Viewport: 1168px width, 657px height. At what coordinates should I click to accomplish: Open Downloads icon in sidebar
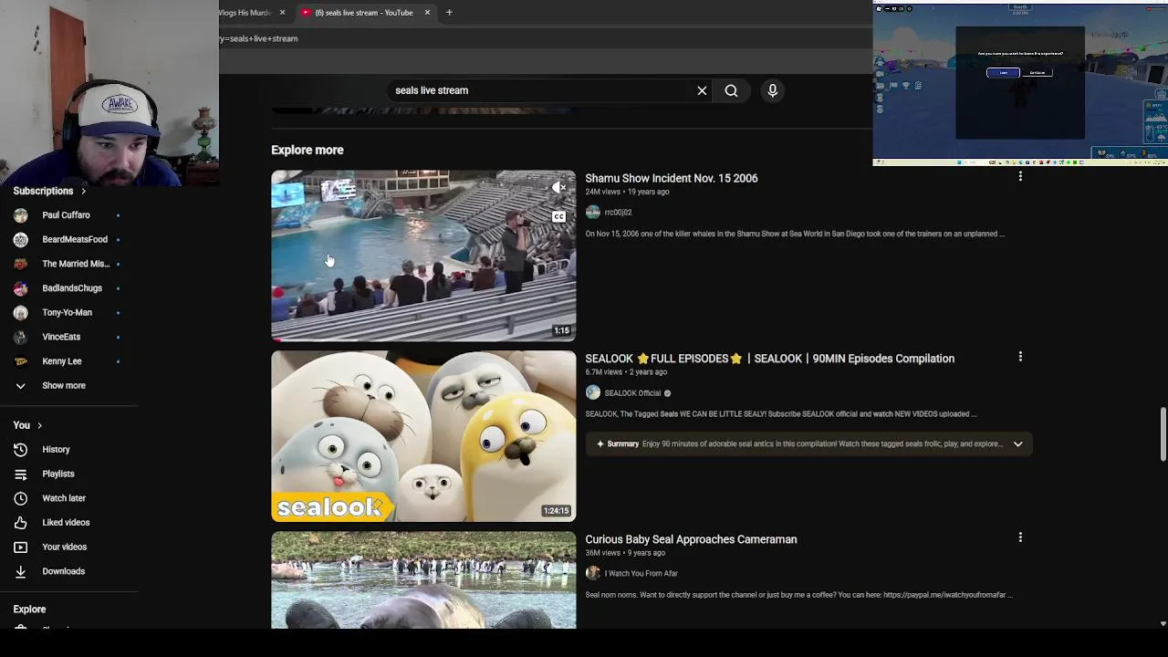click(x=20, y=571)
